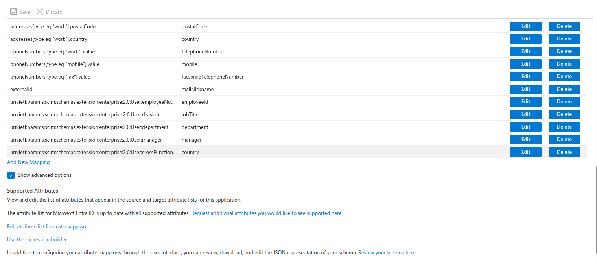This screenshot has width=597, height=261.
Task: Click jobTitle source attribute cell
Action: click(190, 115)
